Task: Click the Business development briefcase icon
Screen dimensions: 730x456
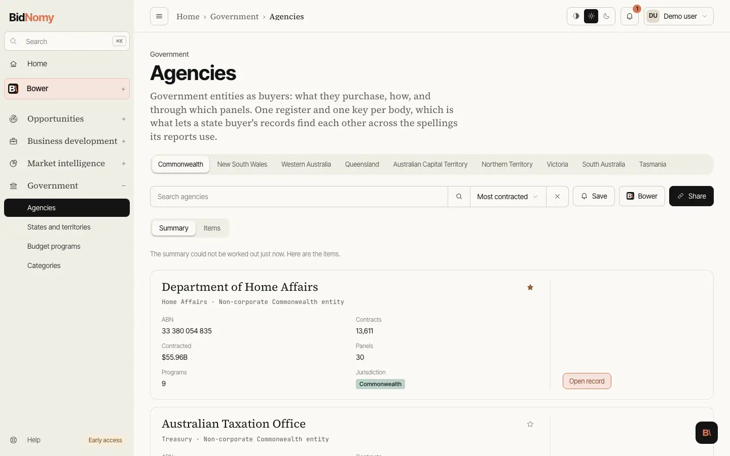Action: (14, 141)
